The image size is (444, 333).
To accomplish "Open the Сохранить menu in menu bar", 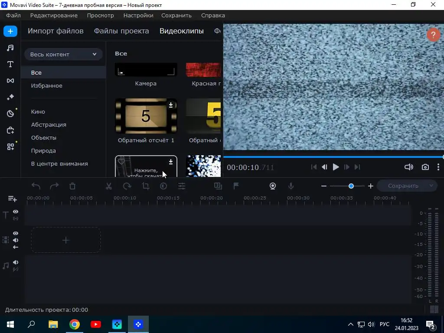I will coord(176,15).
